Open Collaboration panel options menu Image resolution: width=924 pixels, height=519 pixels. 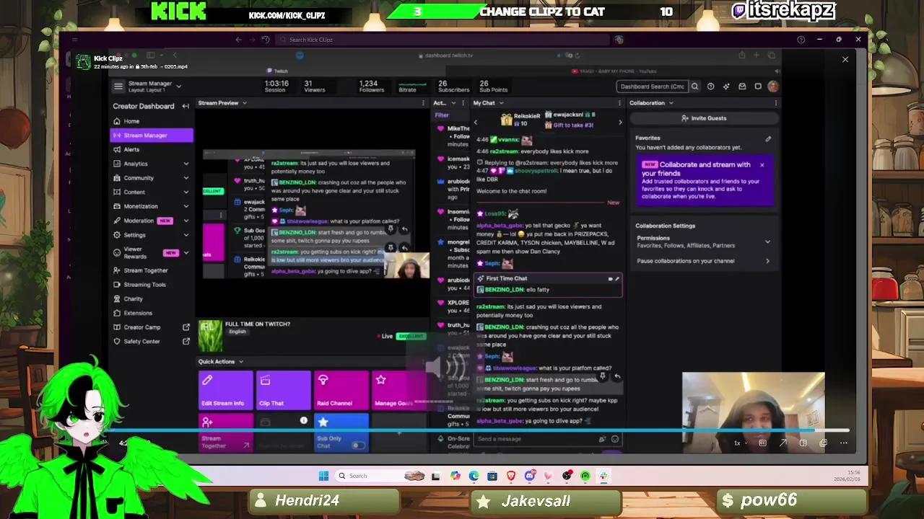pyautogui.click(x=776, y=103)
